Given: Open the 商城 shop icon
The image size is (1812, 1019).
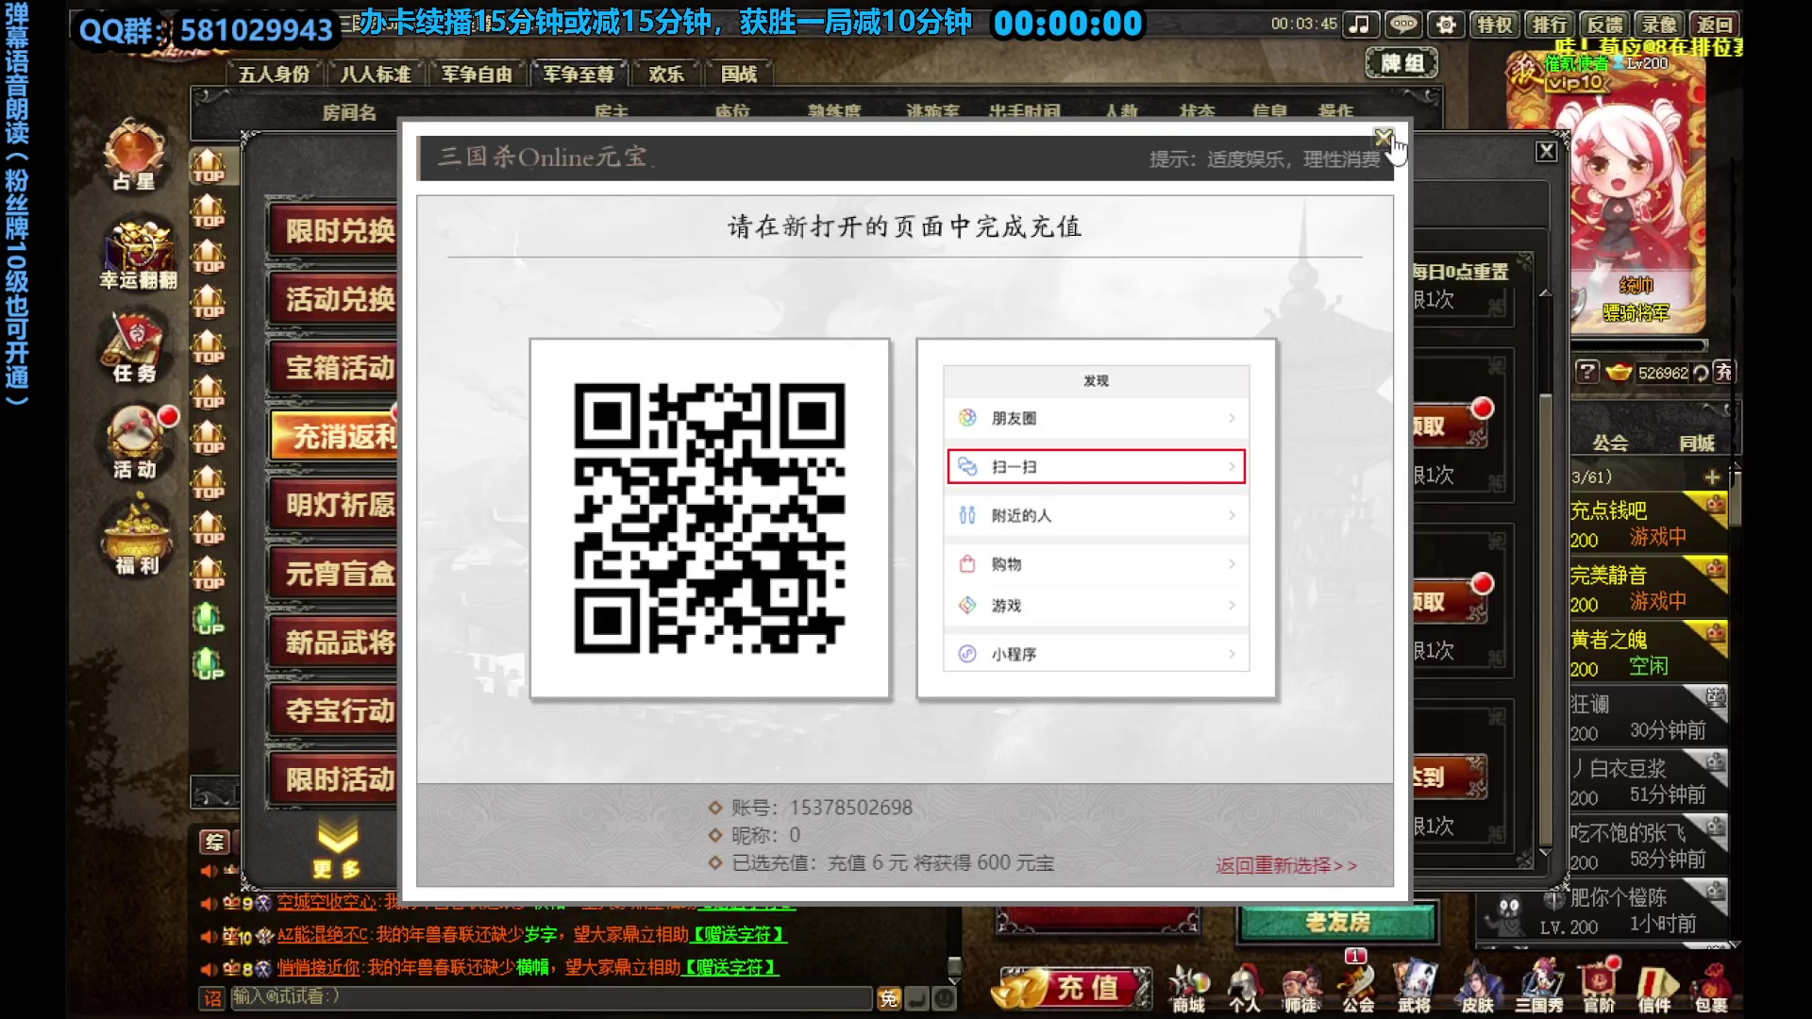Looking at the screenshot, I should [1188, 989].
